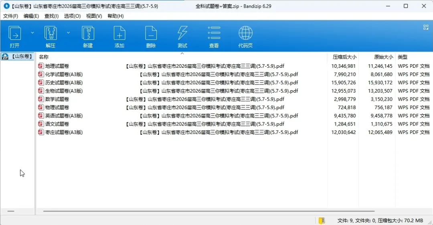Click the horizontal scrollbar under file list
The width and height of the screenshot is (433, 225).
[209, 211]
